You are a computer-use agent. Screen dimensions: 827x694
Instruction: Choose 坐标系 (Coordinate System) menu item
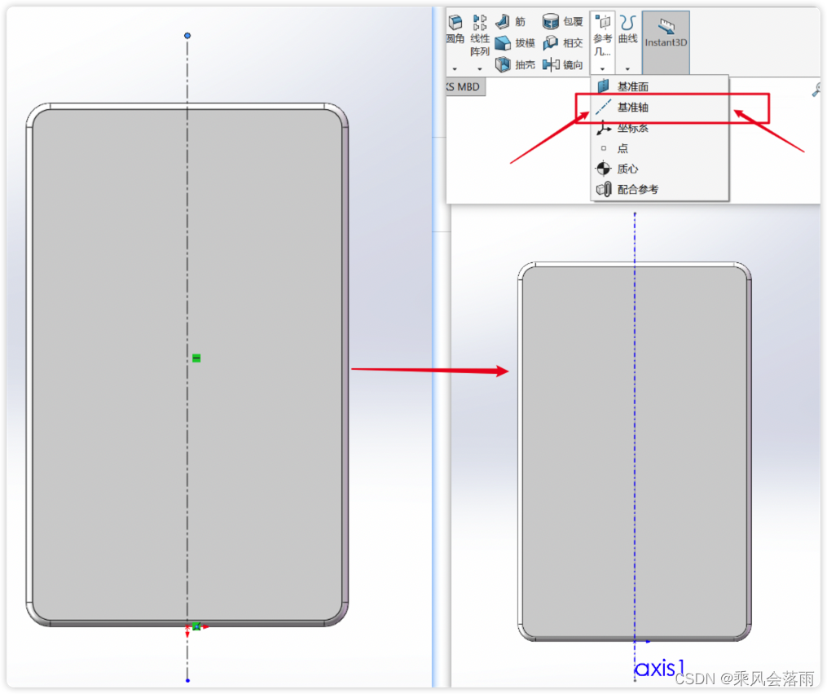pyautogui.click(x=660, y=128)
